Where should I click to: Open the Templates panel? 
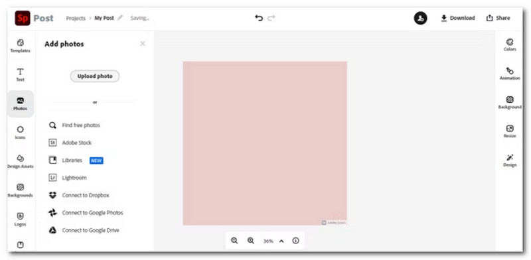click(21, 46)
